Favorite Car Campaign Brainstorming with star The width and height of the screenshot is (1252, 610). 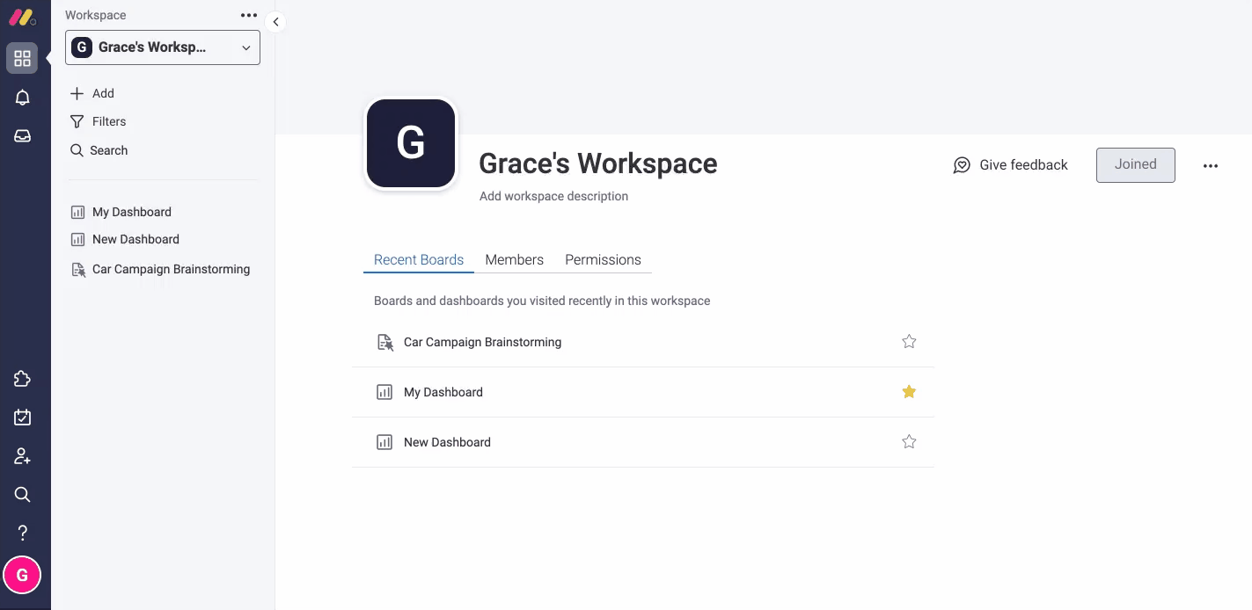coord(909,341)
